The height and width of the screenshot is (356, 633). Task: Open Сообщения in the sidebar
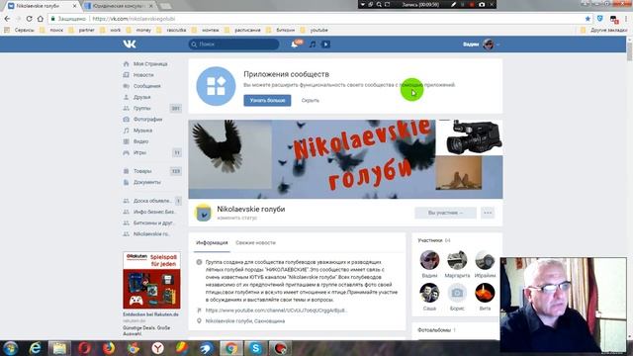147,86
